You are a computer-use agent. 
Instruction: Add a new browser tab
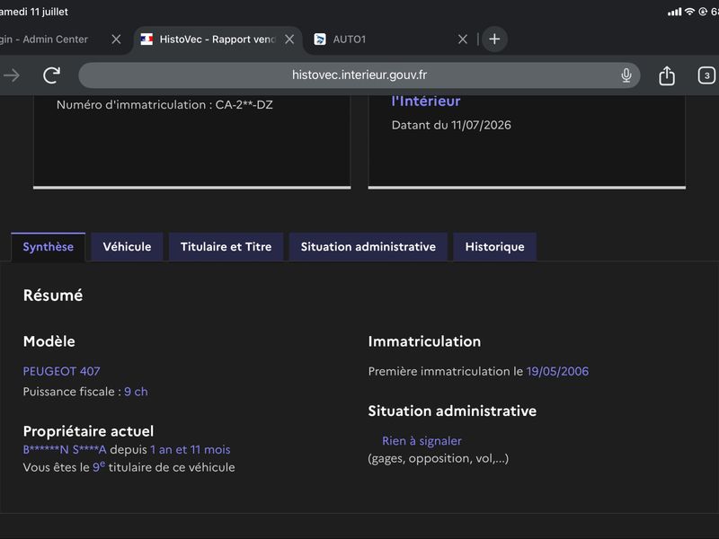coord(494,39)
